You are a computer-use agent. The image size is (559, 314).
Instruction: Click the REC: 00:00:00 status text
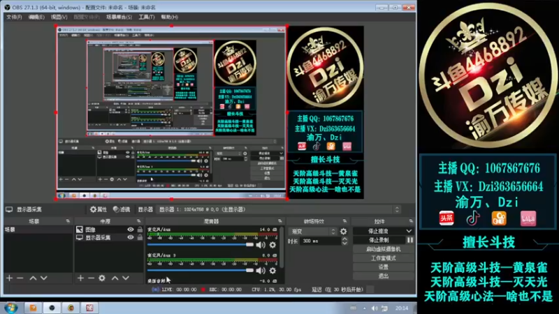[225, 290]
